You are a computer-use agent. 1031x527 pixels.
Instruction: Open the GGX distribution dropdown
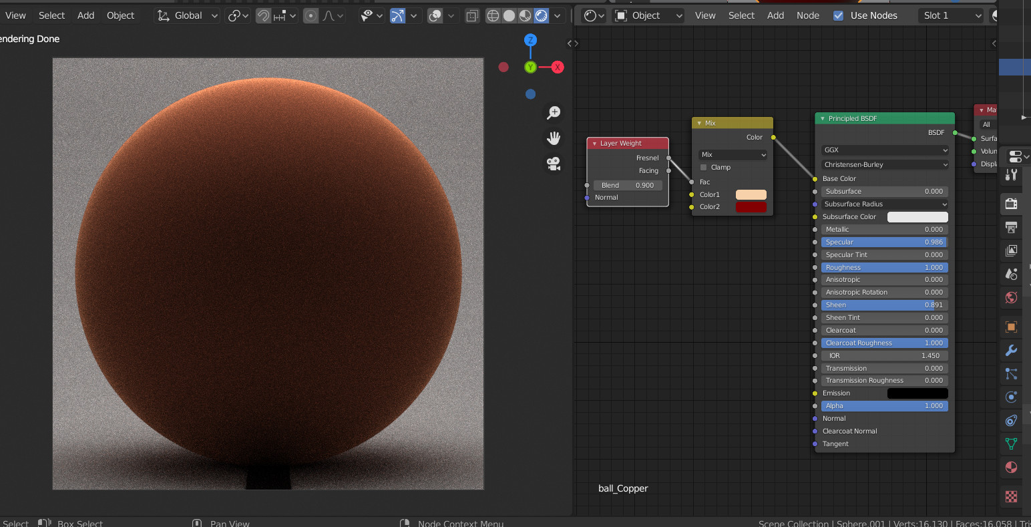pyautogui.click(x=885, y=150)
